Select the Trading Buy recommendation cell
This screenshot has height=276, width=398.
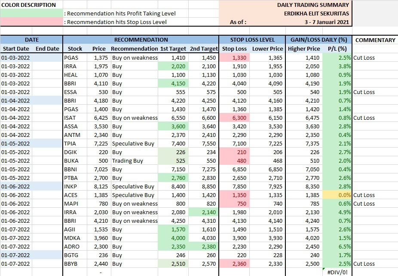[128, 161]
